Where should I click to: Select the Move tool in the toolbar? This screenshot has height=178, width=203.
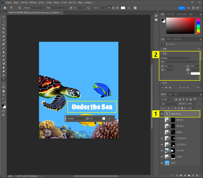point(4,17)
